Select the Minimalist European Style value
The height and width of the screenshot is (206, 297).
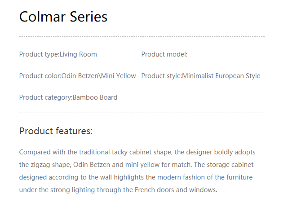[x=221, y=76]
